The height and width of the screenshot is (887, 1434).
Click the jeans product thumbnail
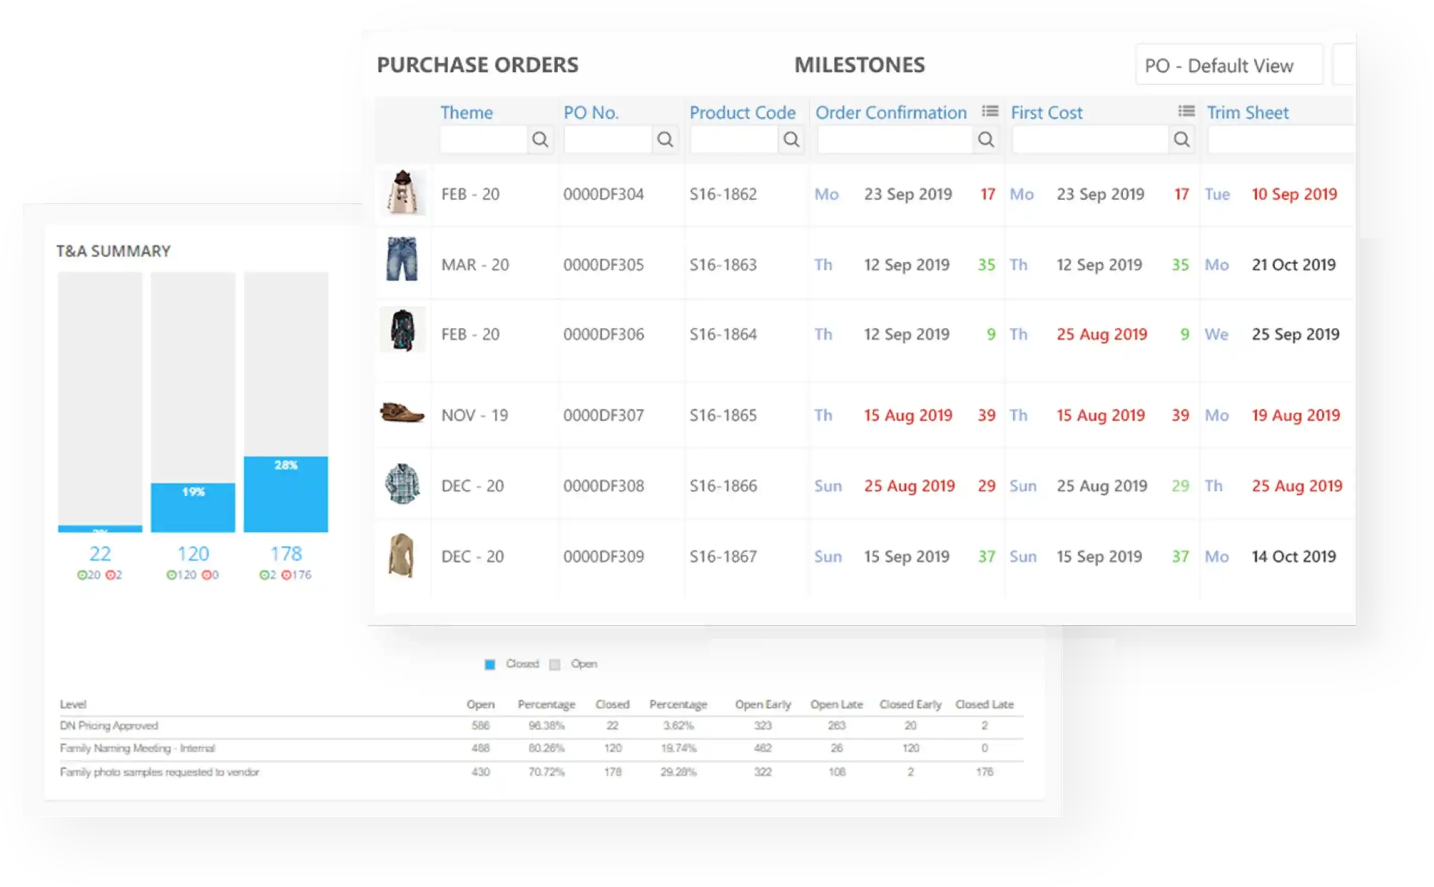[x=402, y=259]
